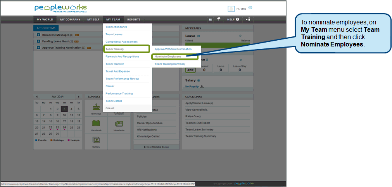Expand Approve Training Nomination action item
The height and width of the screenshot is (187, 392).
pyautogui.click(x=38, y=48)
